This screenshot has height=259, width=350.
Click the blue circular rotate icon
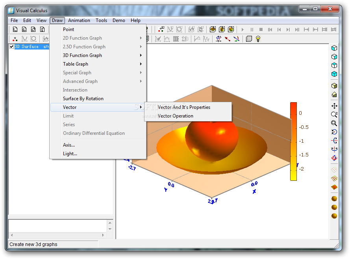point(334,132)
